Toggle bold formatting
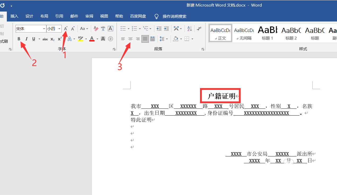 coord(19,39)
